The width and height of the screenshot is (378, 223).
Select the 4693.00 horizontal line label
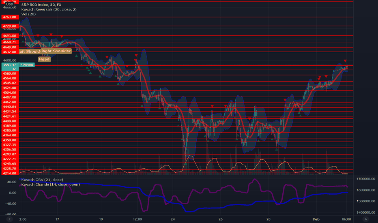tap(10, 36)
